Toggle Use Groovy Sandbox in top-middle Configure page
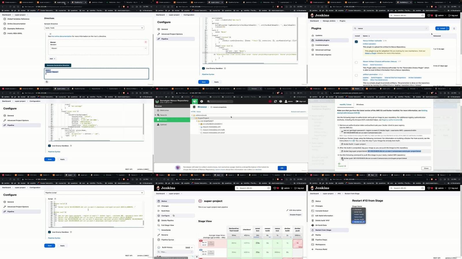 tap(204, 68)
